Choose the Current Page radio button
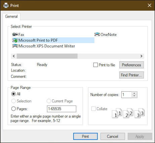 click(x=49, y=101)
